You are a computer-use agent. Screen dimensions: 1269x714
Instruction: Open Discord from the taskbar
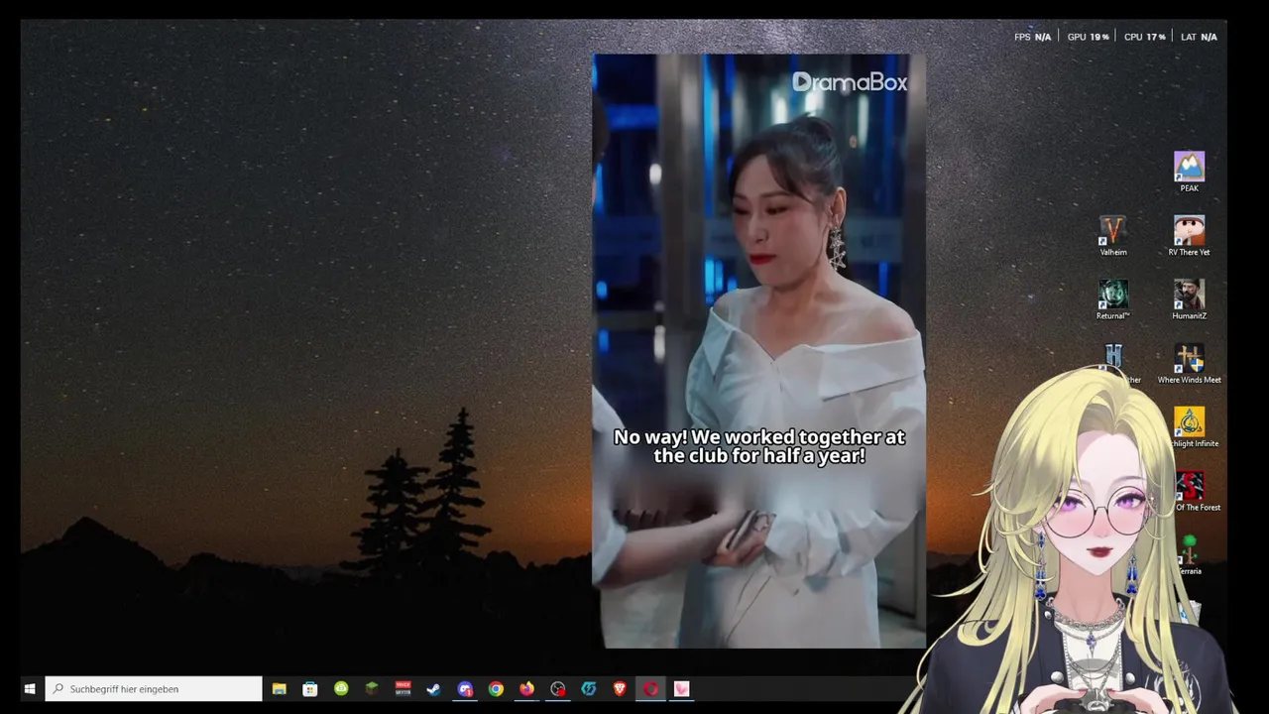(x=465, y=688)
